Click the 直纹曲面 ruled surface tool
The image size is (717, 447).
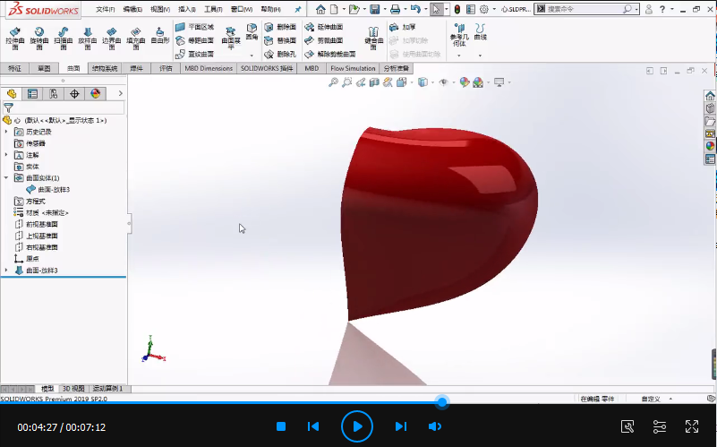pyautogui.click(x=195, y=54)
